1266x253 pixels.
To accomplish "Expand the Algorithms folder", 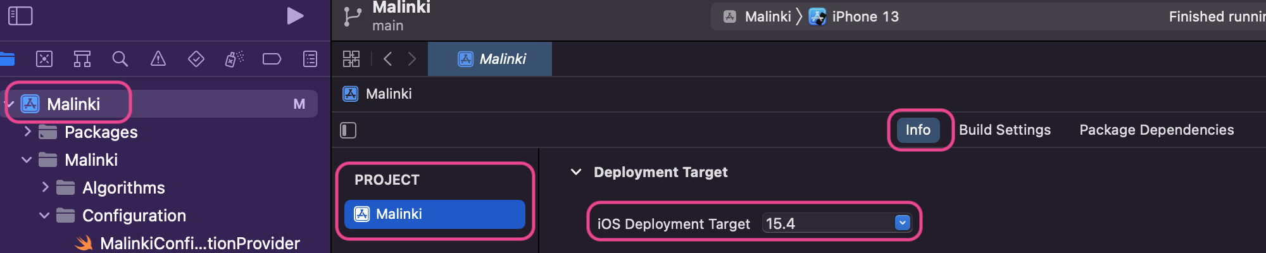I will pos(45,187).
